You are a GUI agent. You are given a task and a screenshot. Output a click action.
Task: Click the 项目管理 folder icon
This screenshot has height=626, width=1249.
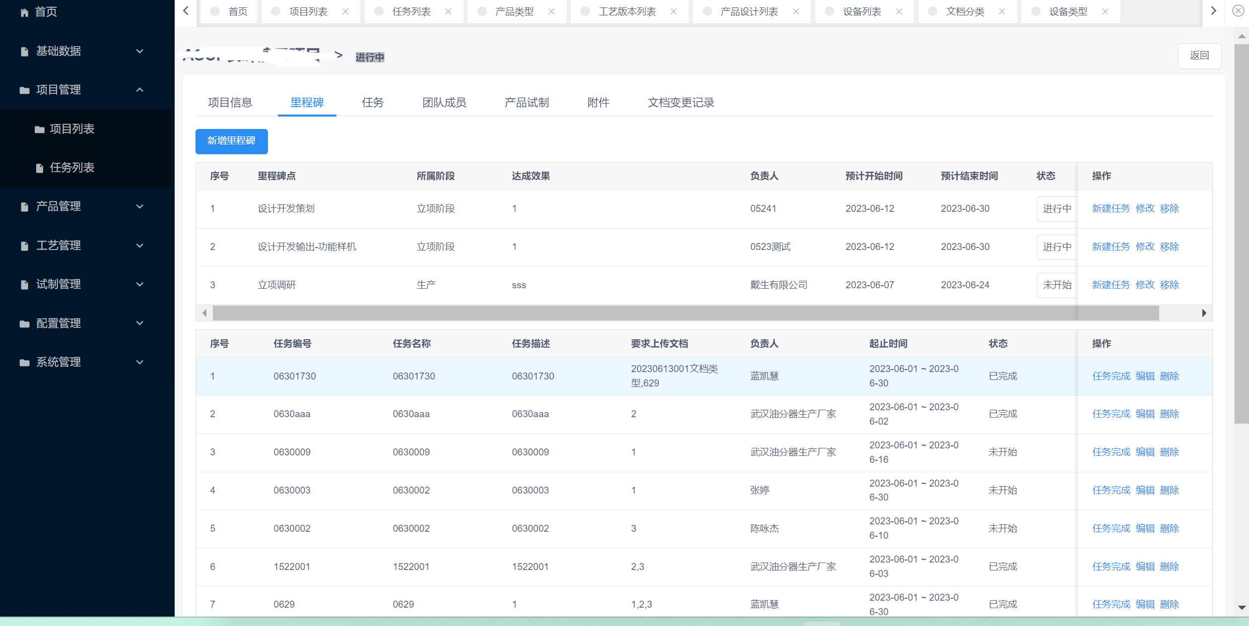pyautogui.click(x=24, y=90)
